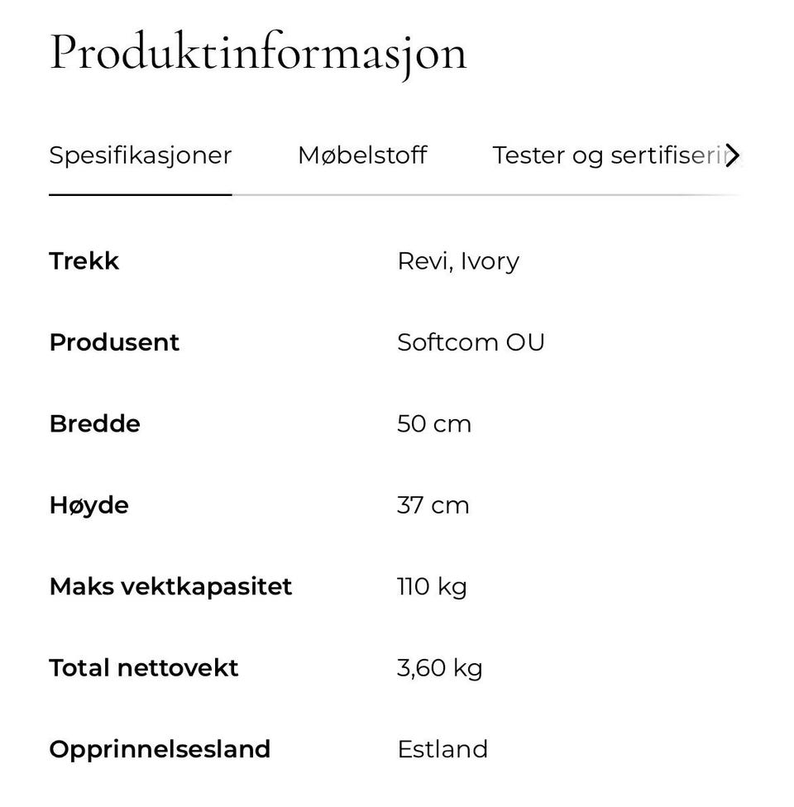This screenshot has width=794, height=807.
Task: Click the Opprinnelsesland label
Action: (160, 750)
